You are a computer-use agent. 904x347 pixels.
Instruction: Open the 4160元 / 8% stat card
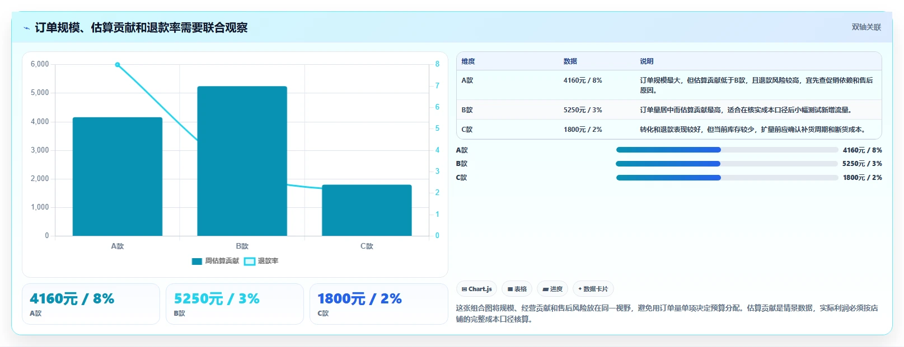91,304
